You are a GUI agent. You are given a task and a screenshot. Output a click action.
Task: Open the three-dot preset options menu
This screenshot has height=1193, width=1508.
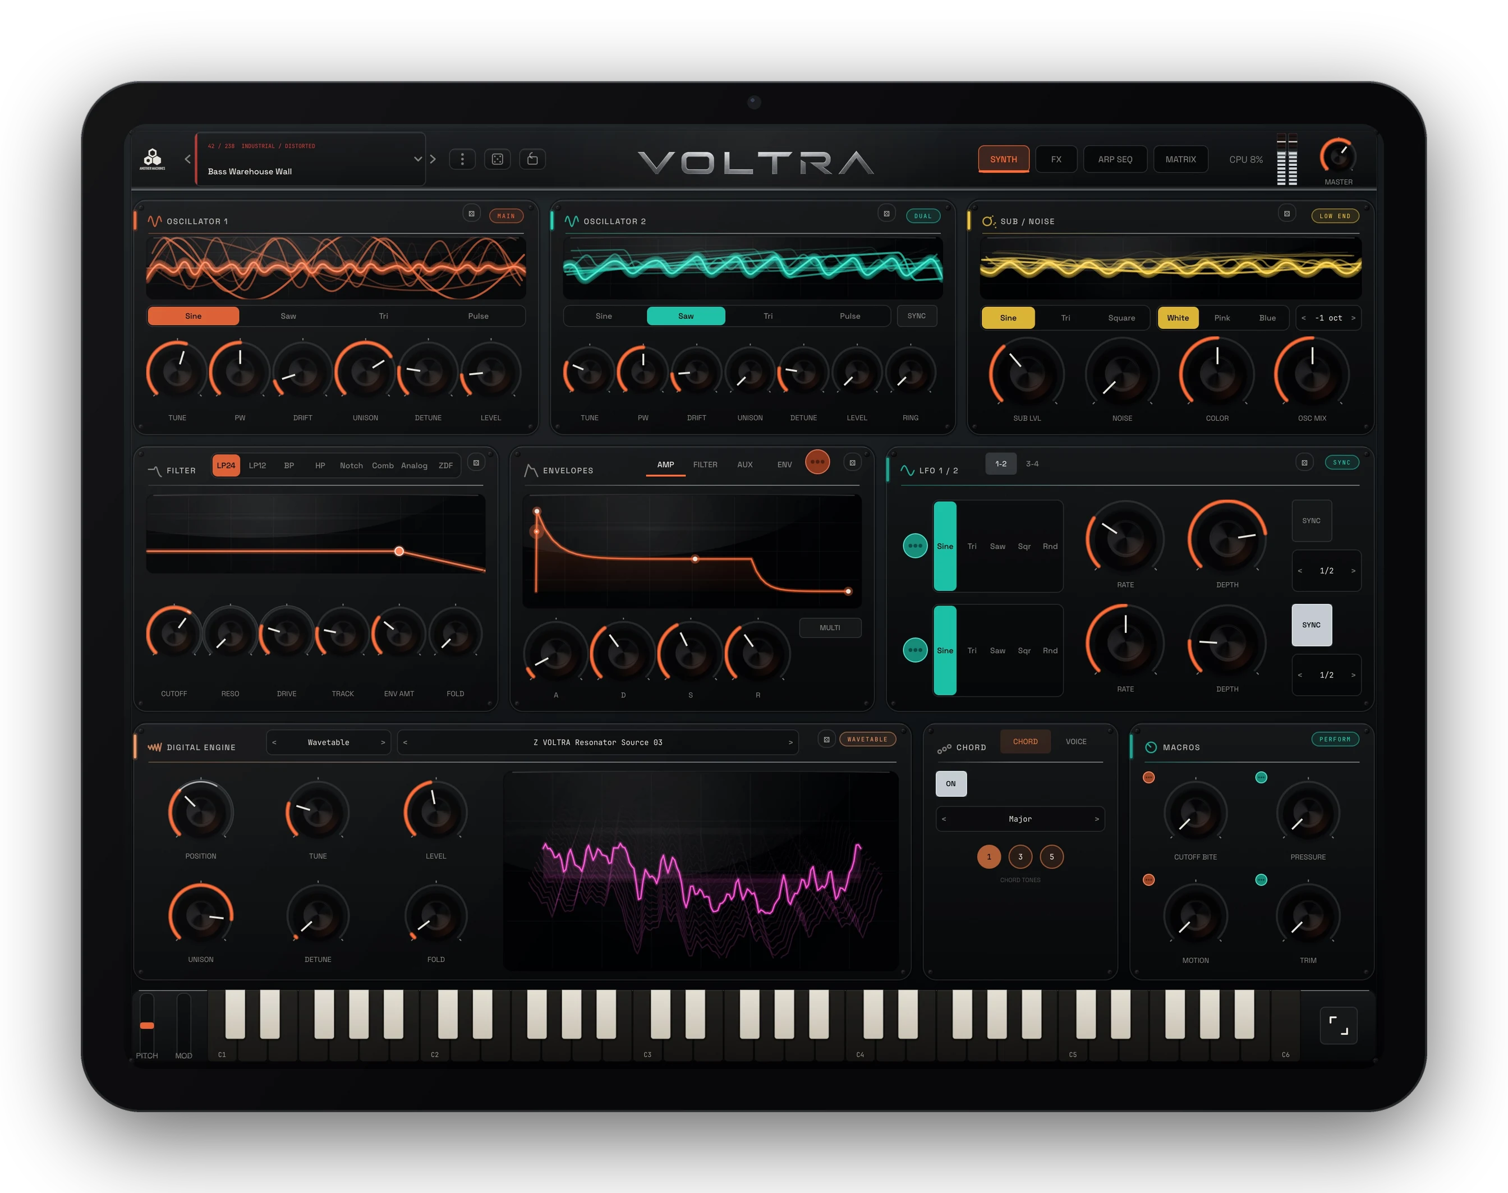(462, 159)
